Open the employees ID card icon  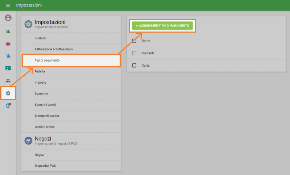tap(8, 68)
